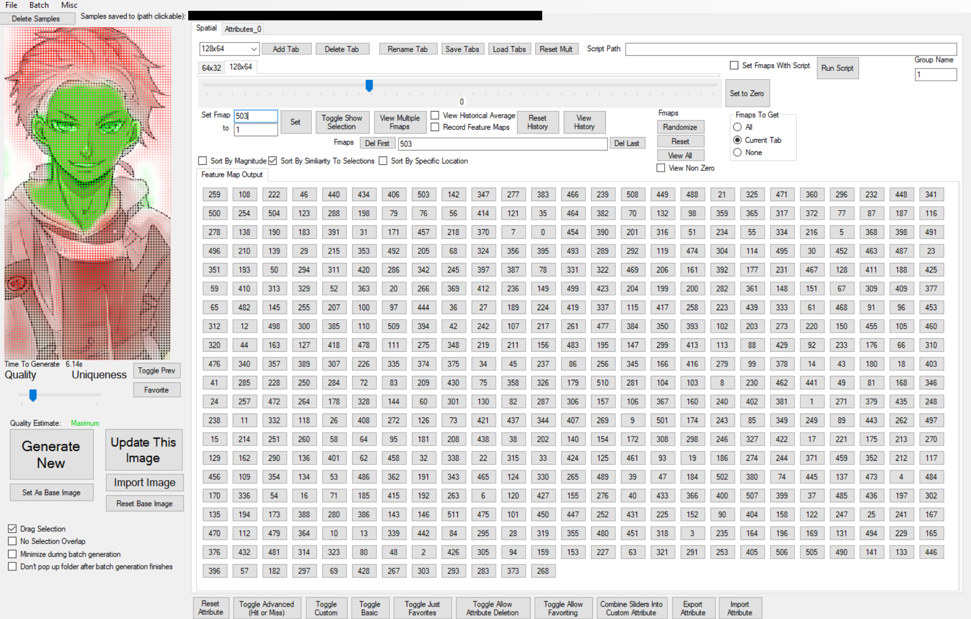Click the Script Path input field
Viewport: 971px width, 619px height.
(x=790, y=49)
